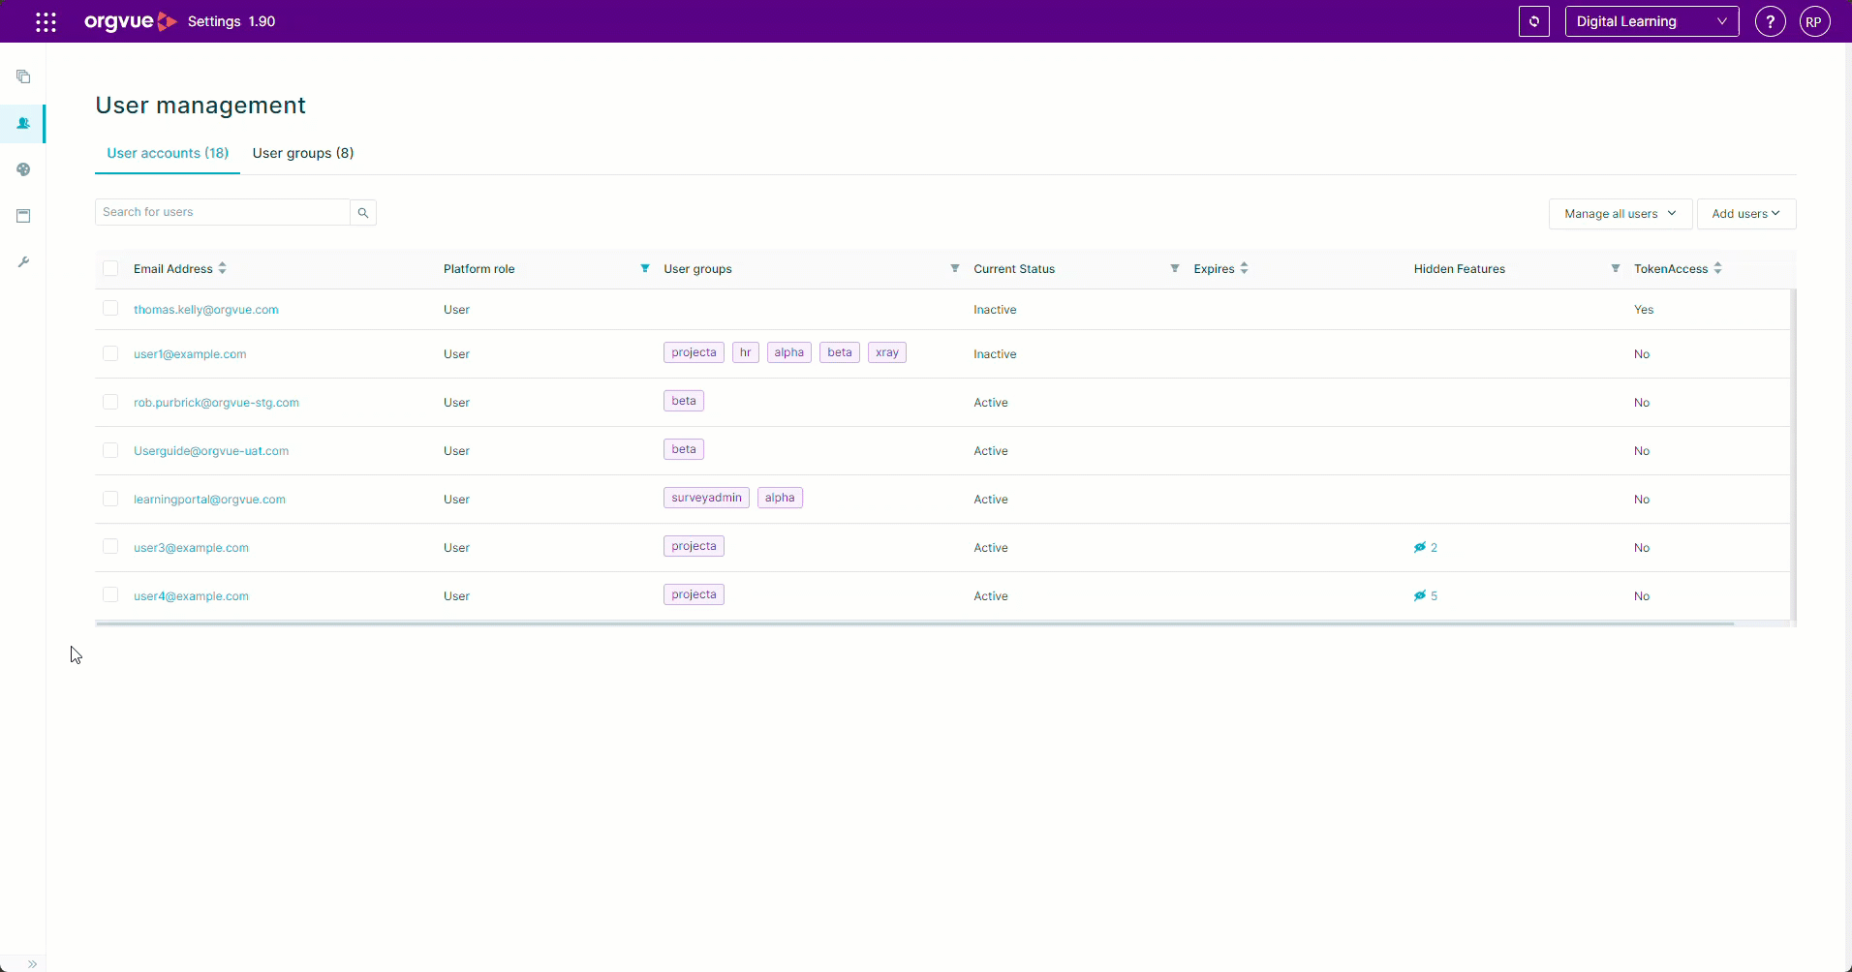Open thomas.kelly@orgvue.com user link
Screen dimensions: 1852x972
(x=206, y=310)
